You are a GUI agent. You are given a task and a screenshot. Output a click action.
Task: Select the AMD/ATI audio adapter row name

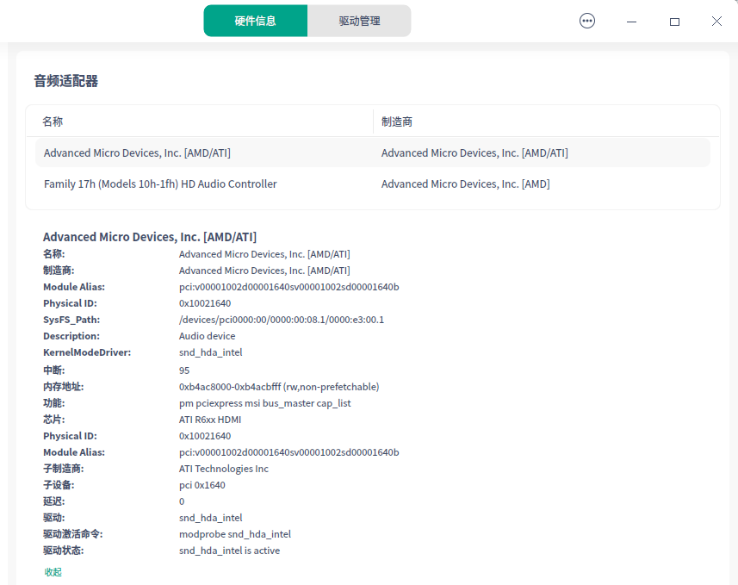tap(137, 153)
